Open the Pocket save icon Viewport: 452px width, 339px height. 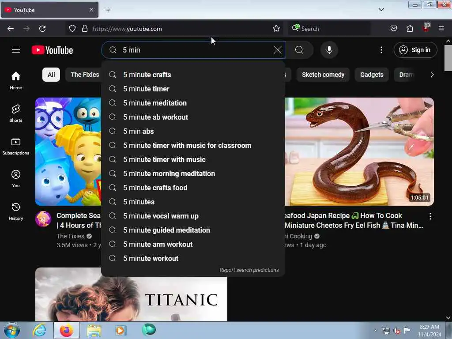tap(393, 28)
